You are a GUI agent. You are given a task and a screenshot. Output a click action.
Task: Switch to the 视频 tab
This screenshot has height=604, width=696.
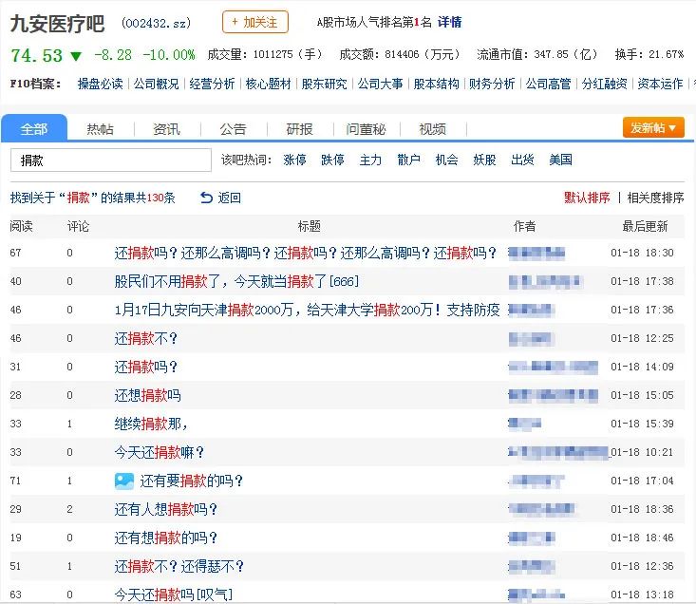[433, 129]
